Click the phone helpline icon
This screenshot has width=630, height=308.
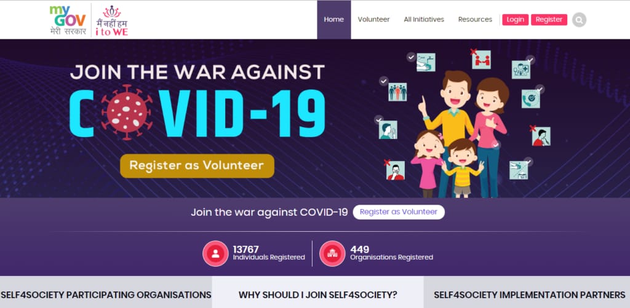531,99
